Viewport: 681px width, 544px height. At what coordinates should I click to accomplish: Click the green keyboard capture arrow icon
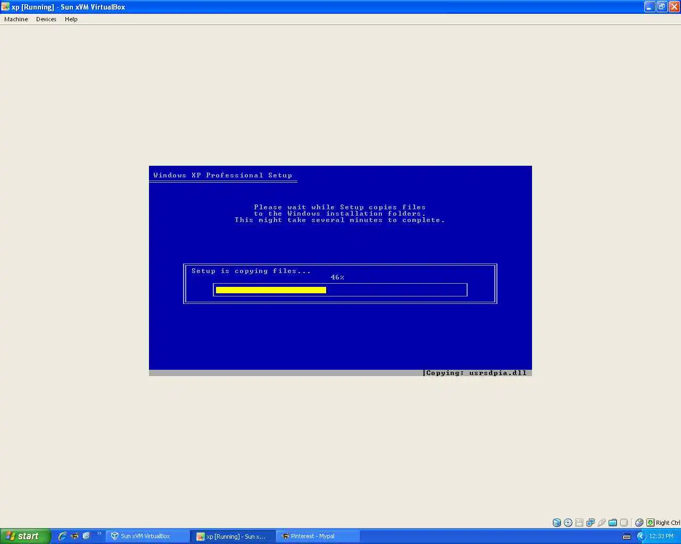pyautogui.click(x=650, y=523)
